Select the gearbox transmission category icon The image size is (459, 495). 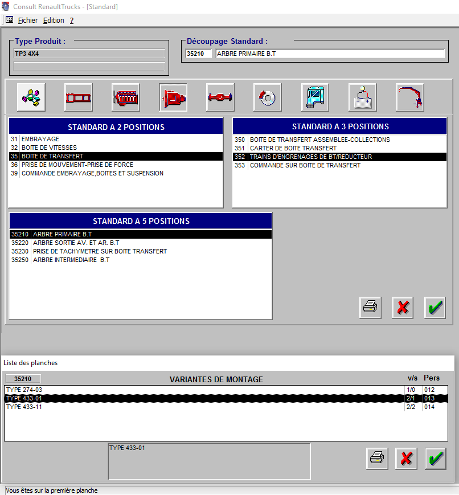(x=173, y=97)
